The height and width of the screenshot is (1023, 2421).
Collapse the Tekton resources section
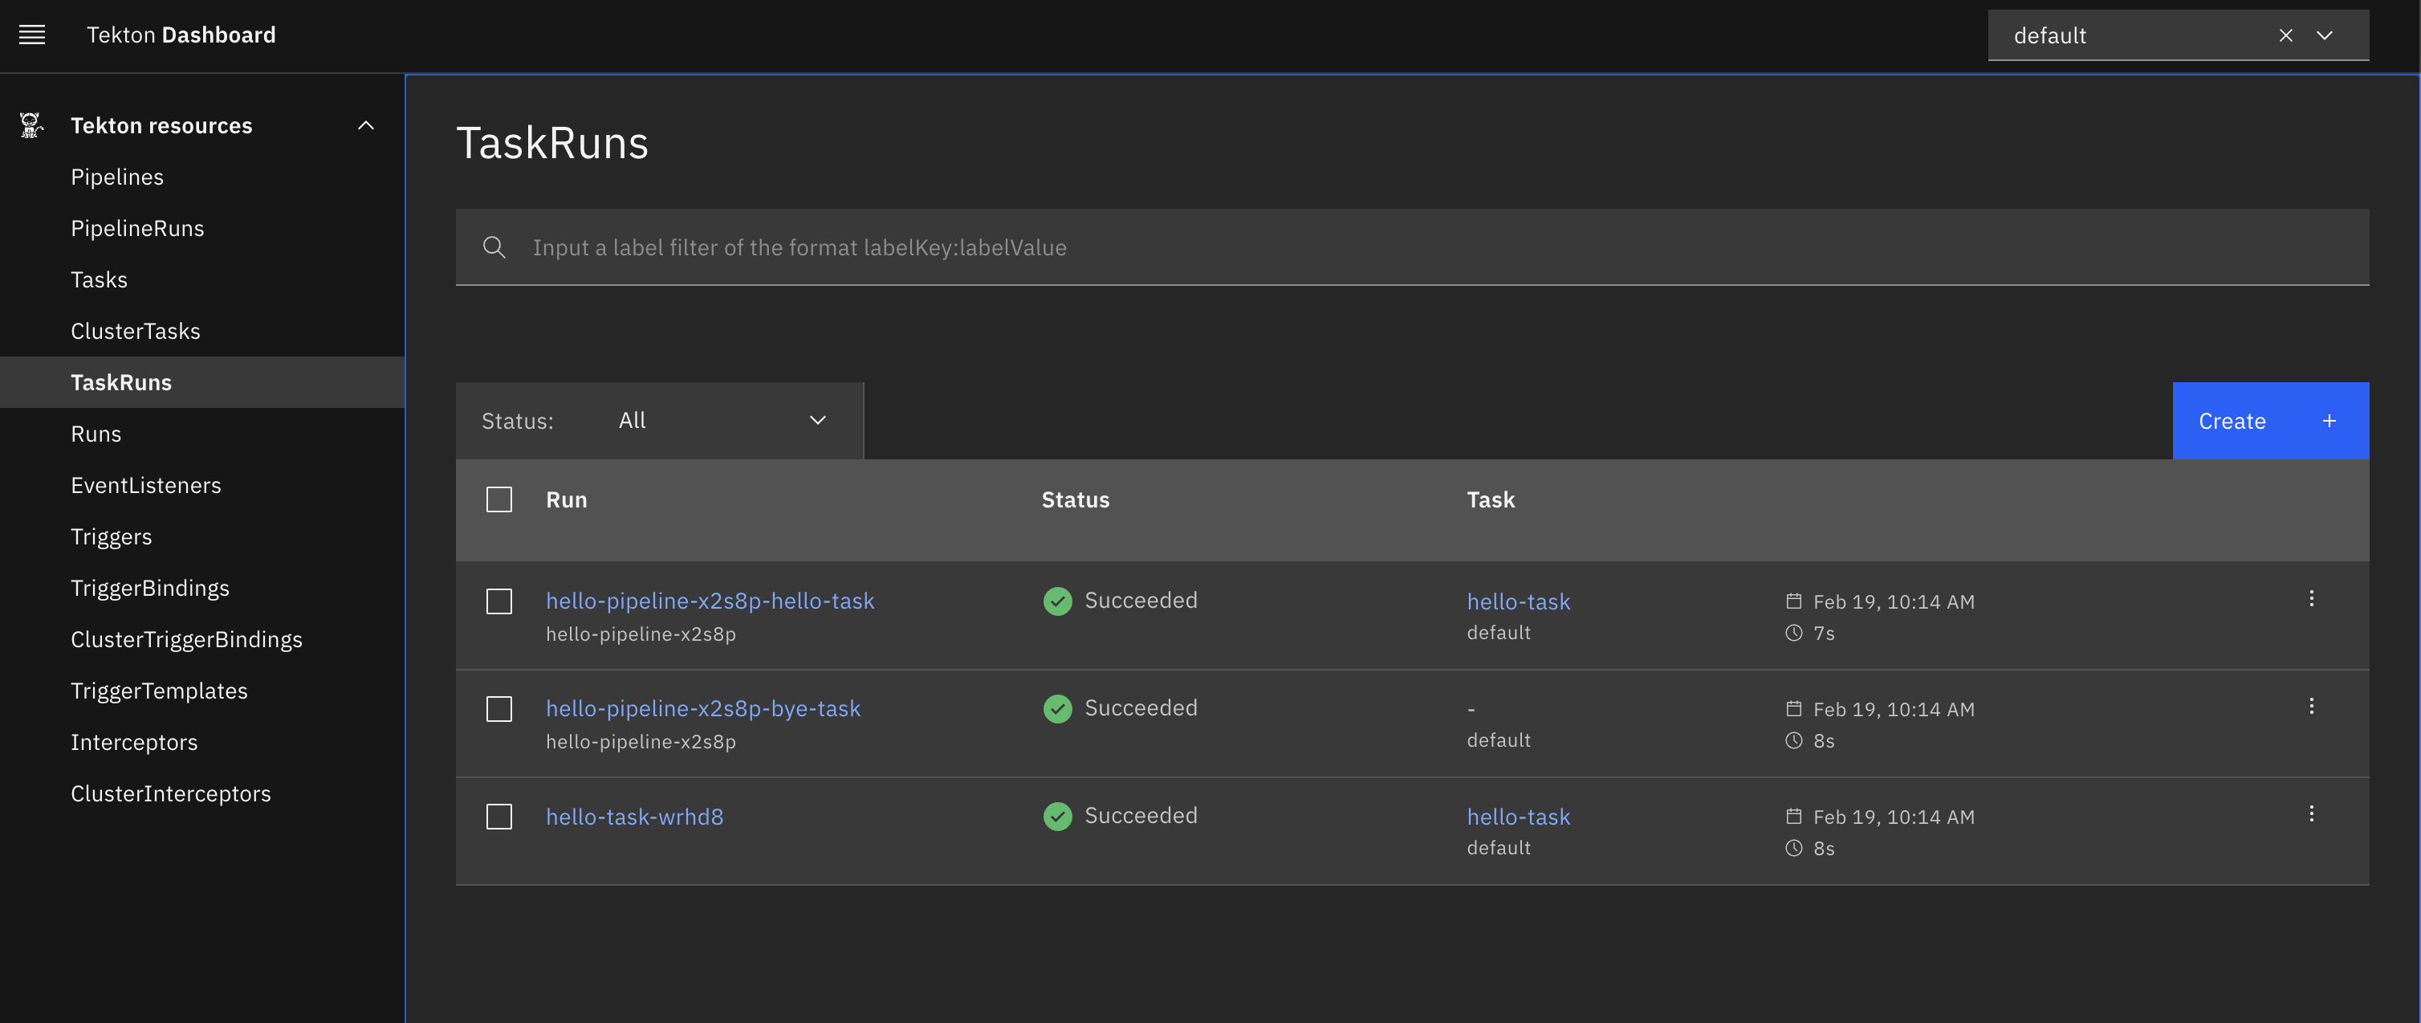[365, 125]
